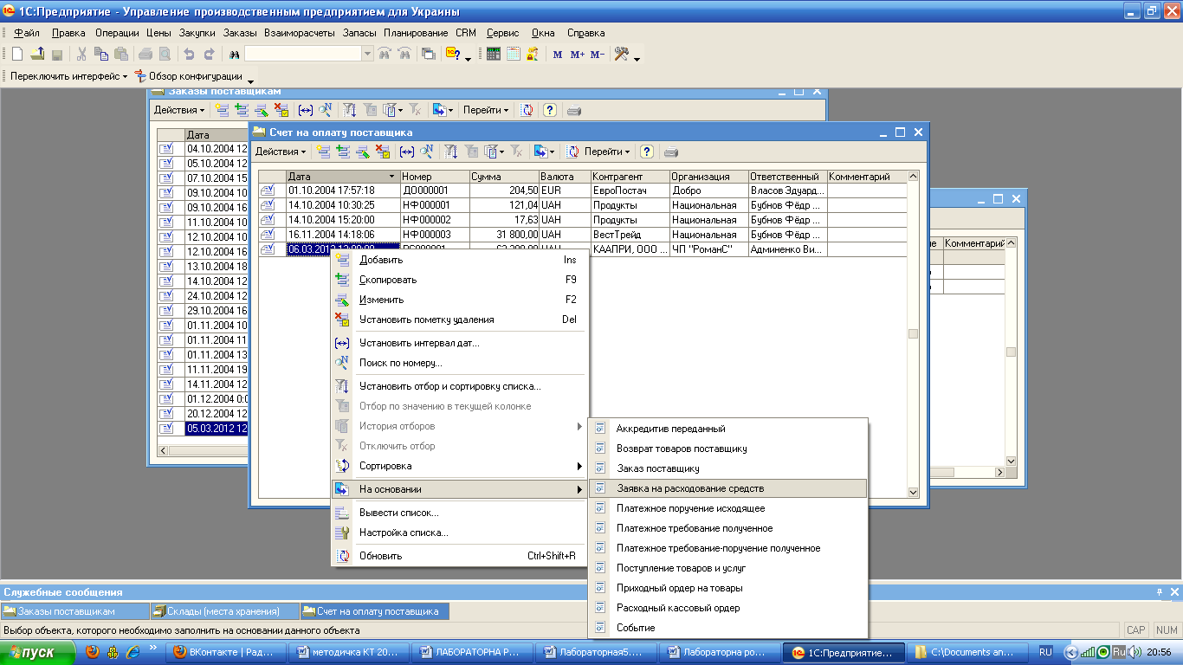The height and width of the screenshot is (665, 1183).
Task: Open Перейти dropdown in Счет на оплату window
Action: 607,152
